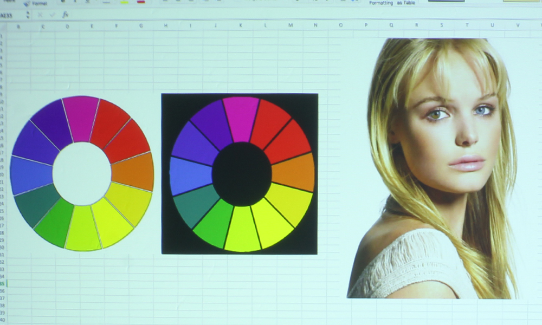Click the Format as Table button

click(391, 3)
